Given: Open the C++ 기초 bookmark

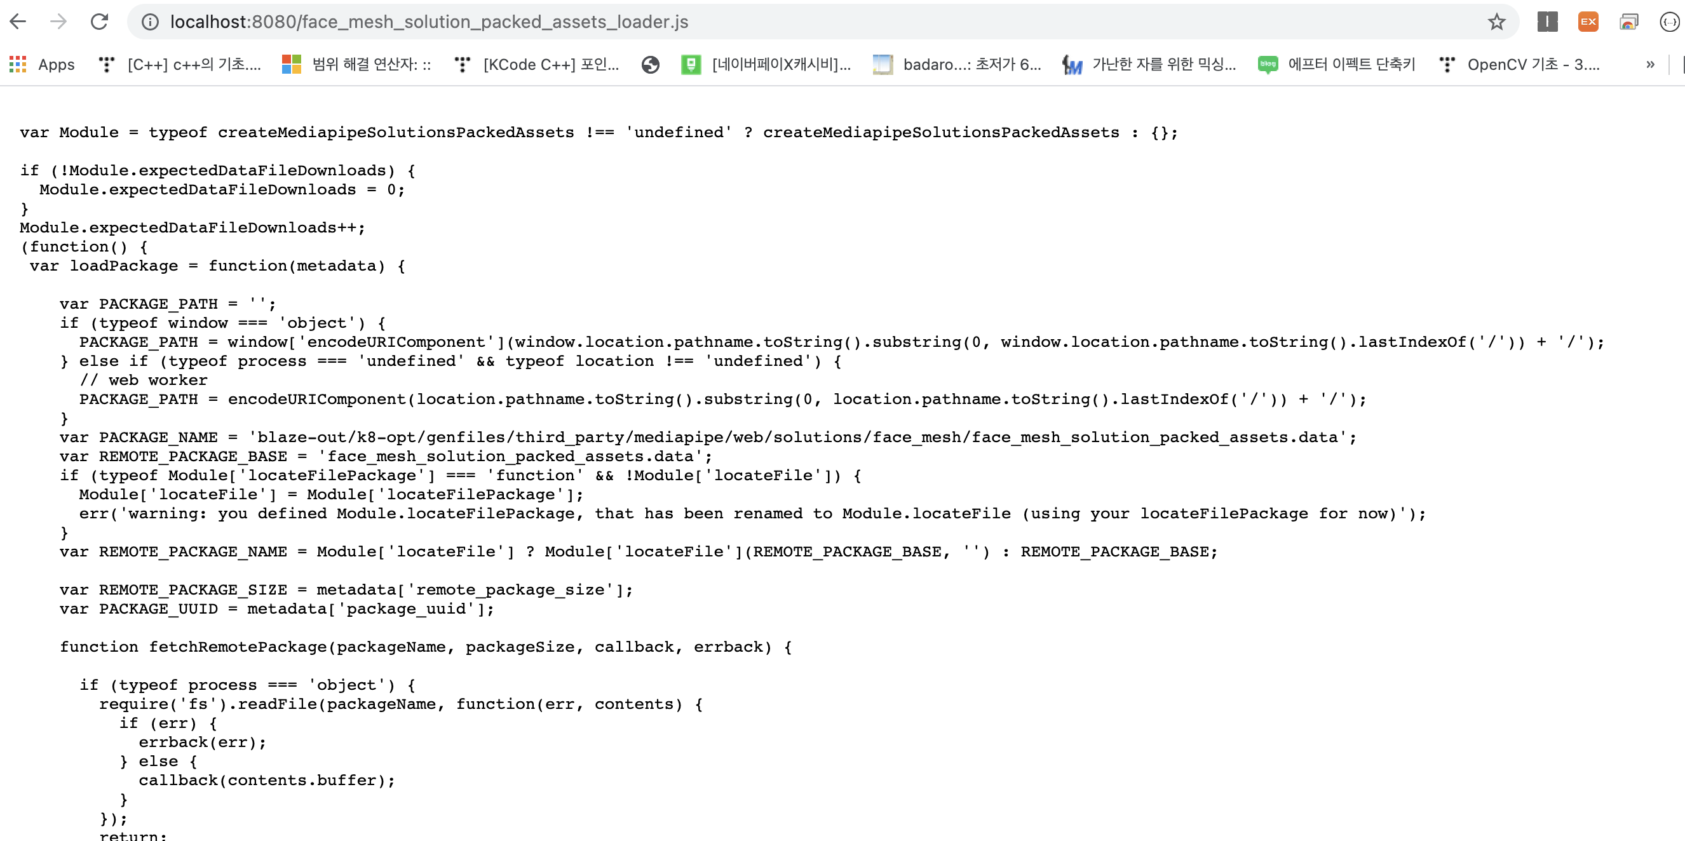Looking at the screenshot, I should click(x=180, y=64).
